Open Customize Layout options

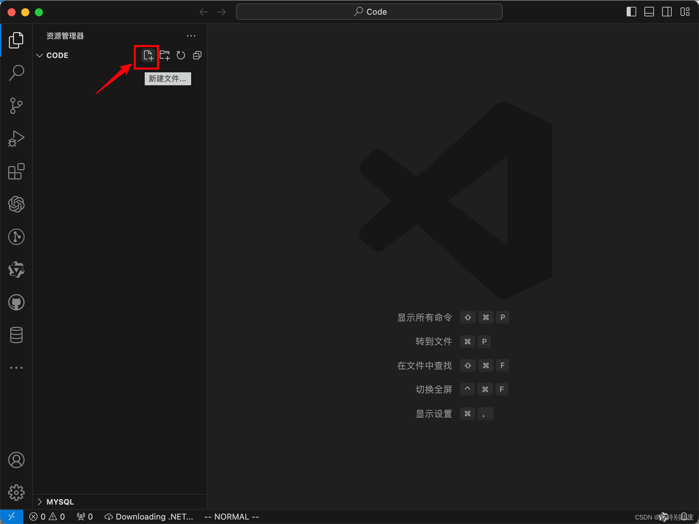[685, 12]
